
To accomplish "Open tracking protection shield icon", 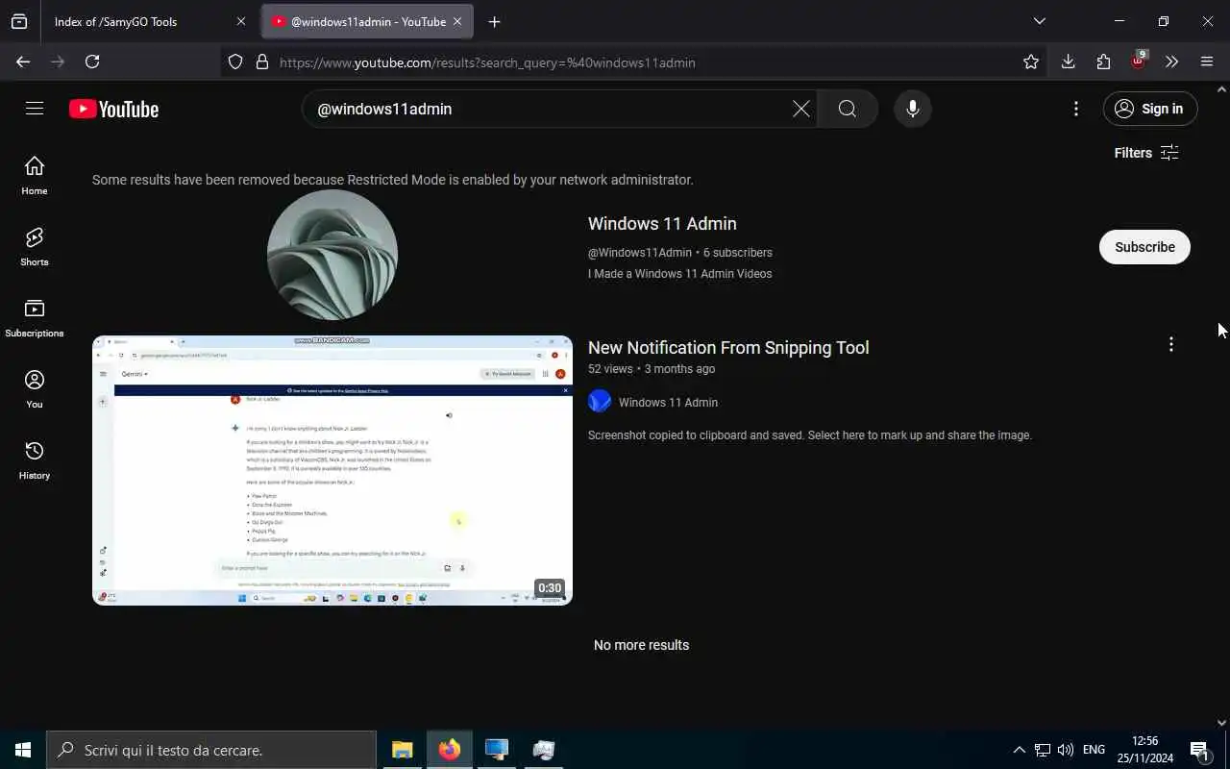I will pos(235,62).
